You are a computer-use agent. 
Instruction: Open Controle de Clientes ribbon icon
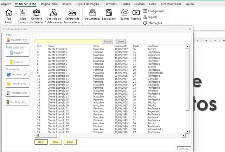[37, 16]
